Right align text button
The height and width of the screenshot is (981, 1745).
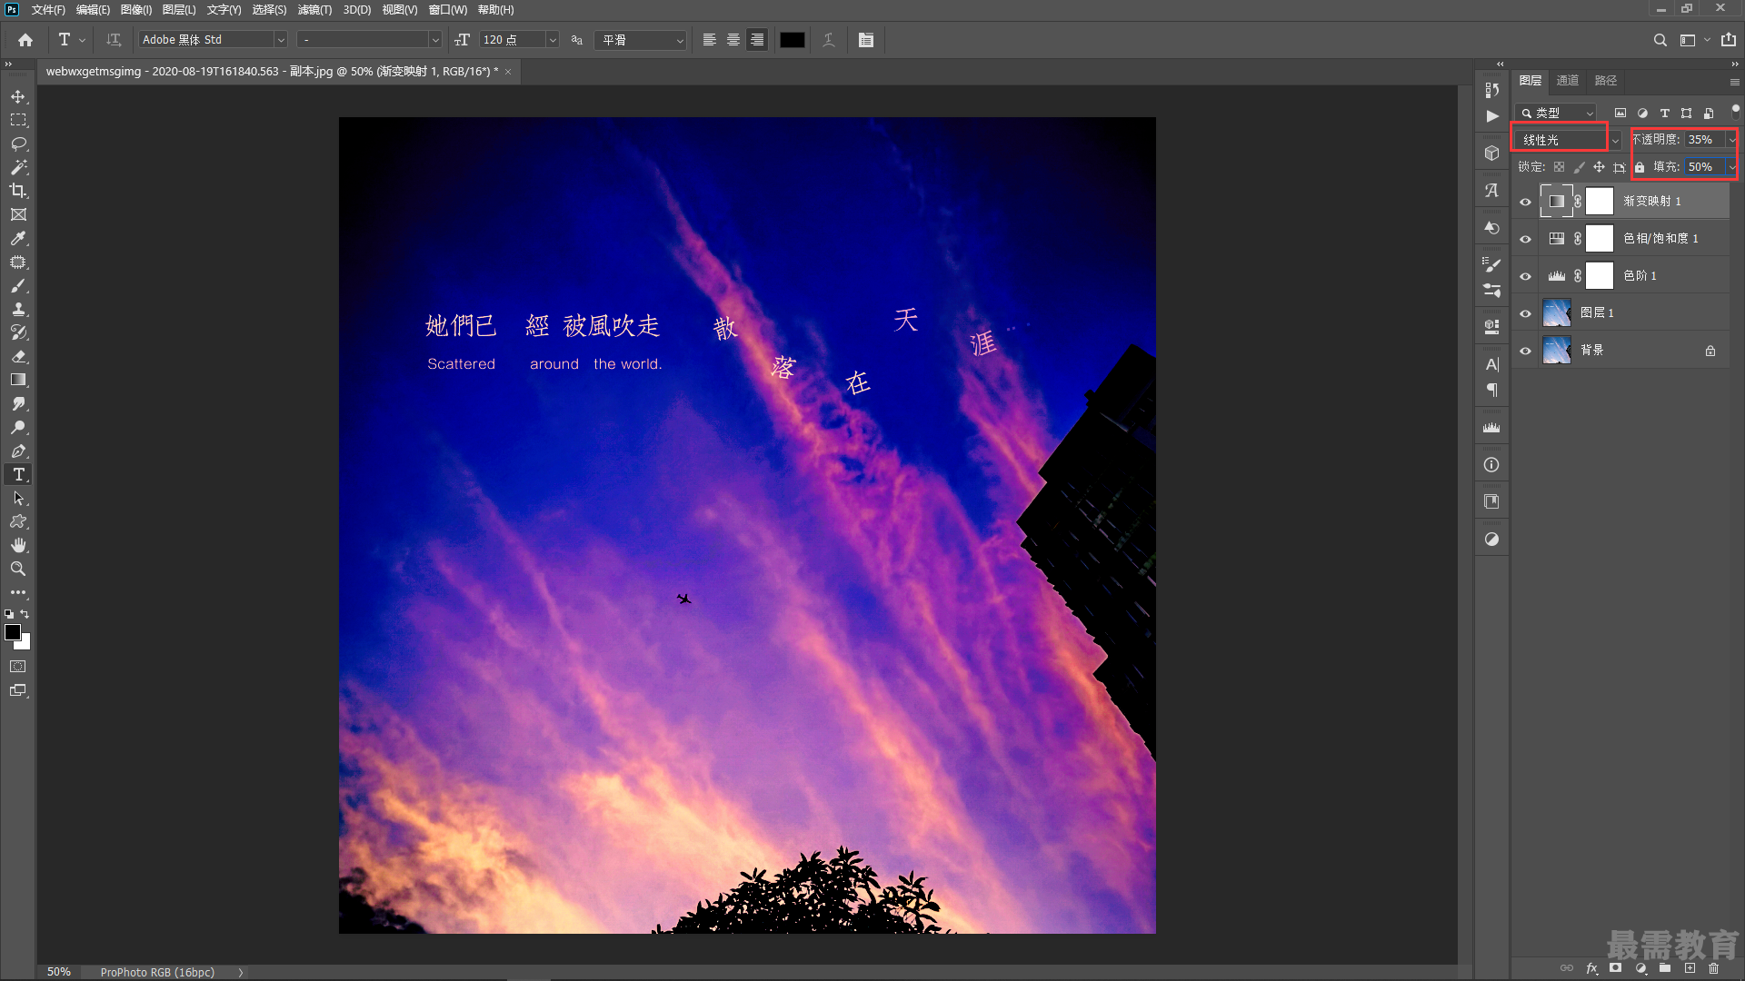pyautogui.click(x=757, y=40)
